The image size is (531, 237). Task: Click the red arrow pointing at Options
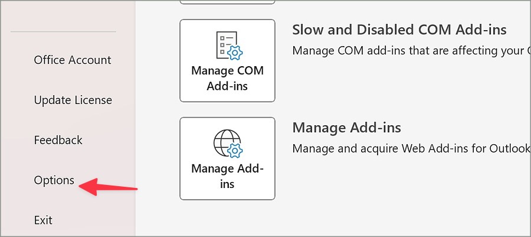click(109, 187)
